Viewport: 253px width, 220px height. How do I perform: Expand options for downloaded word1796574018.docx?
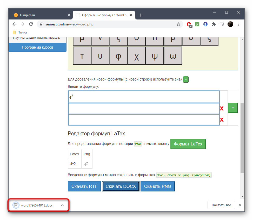pyautogui.click(x=62, y=205)
